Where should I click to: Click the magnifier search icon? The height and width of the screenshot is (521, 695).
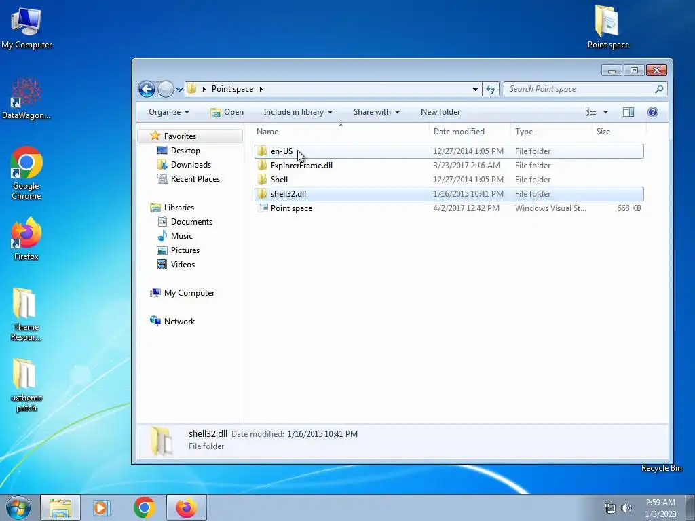[659, 89]
